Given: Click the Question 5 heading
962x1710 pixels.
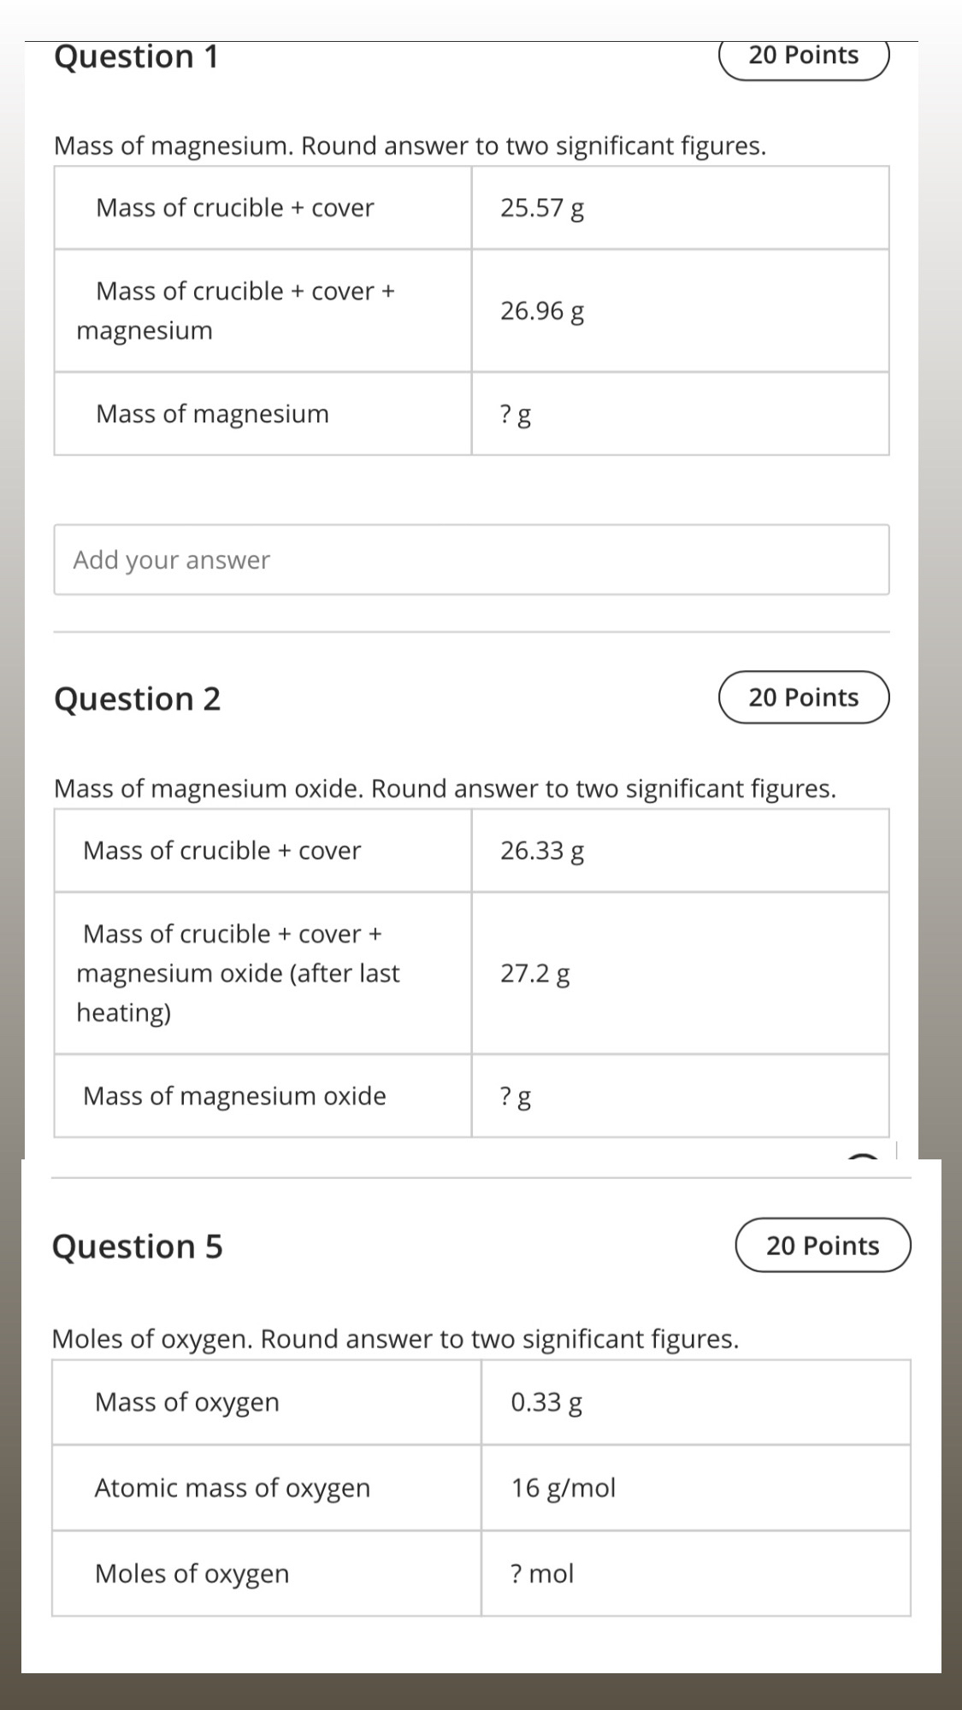Looking at the screenshot, I should tap(138, 1247).
